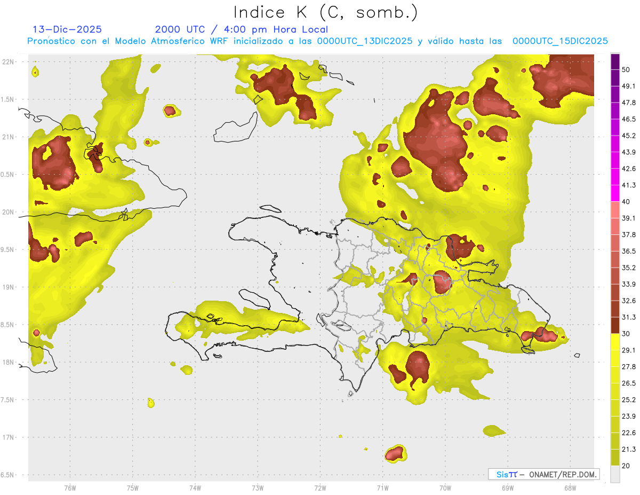Pick the bright magenta colorbar segment above 40
The height and width of the screenshot is (495, 640).
(615, 193)
